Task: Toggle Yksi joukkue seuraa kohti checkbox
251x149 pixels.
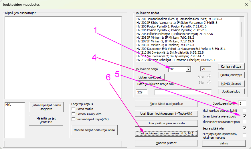Action: click(x=244, y=110)
